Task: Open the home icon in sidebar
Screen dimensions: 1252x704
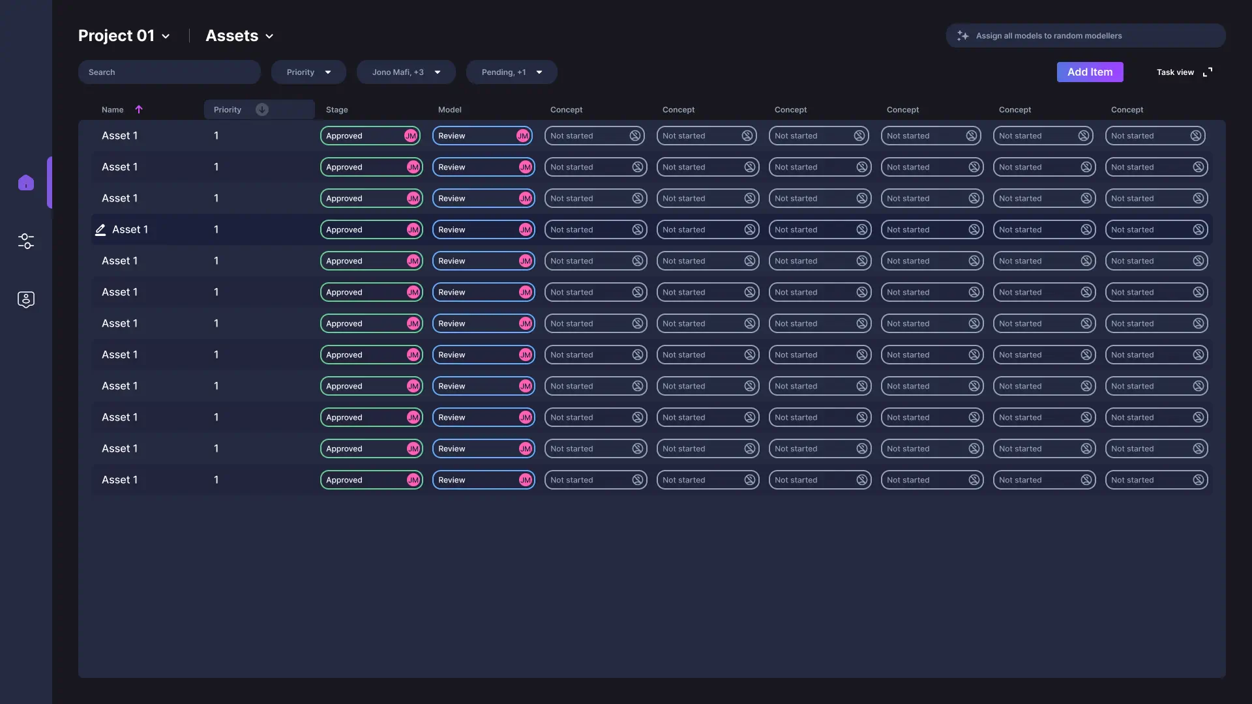Action: 26,183
